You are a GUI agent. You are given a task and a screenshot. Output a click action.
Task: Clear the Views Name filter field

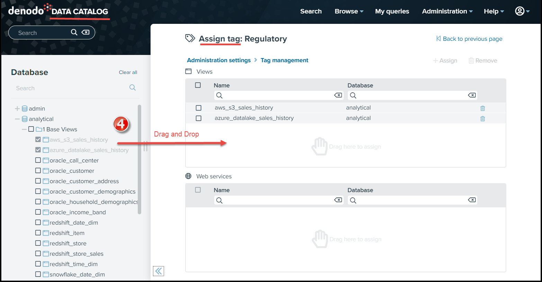coord(338,95)
